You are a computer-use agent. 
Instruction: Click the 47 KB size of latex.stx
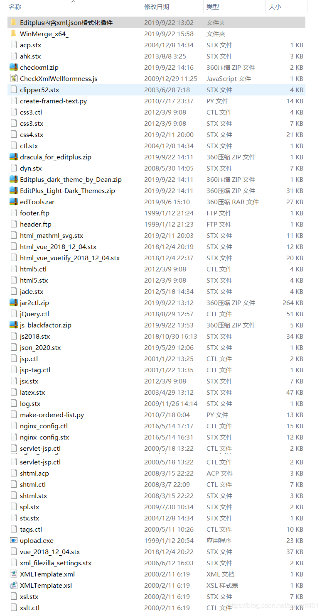(295, 392)
